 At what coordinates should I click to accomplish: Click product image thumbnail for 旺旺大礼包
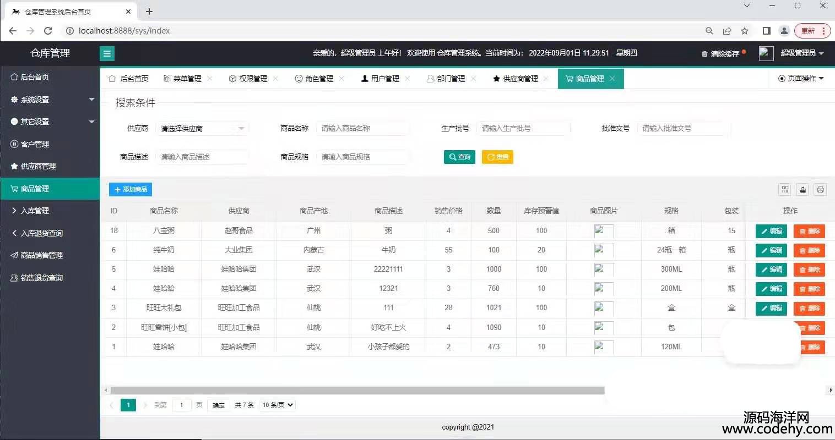604,308
